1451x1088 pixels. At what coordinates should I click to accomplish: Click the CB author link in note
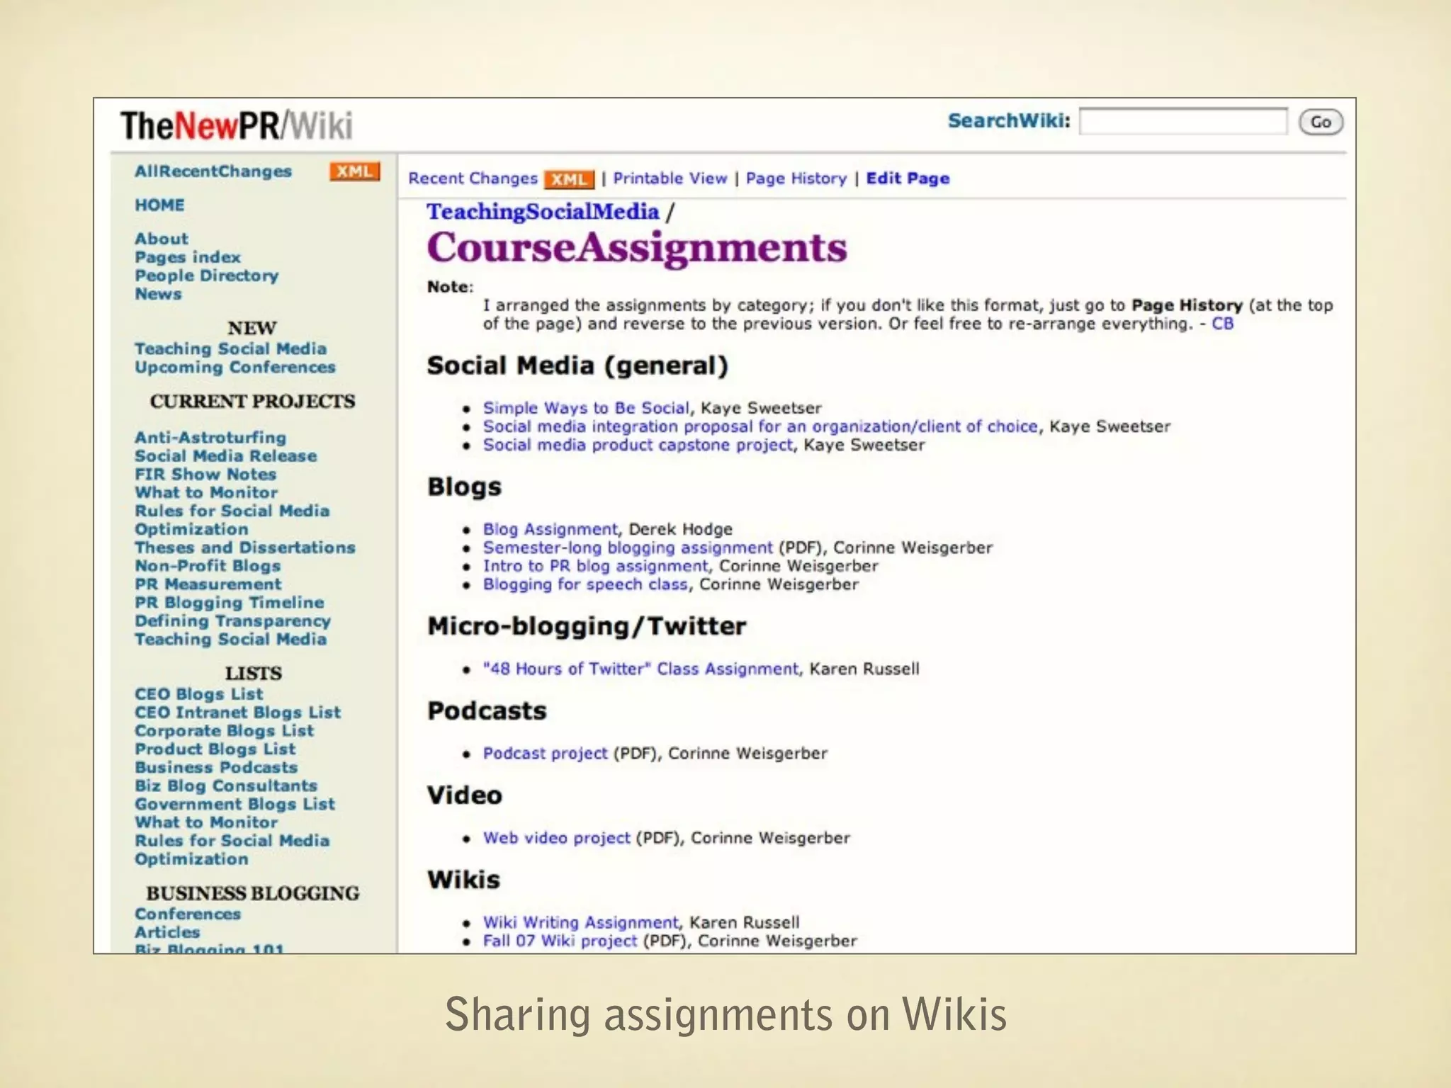[1222, 324]
